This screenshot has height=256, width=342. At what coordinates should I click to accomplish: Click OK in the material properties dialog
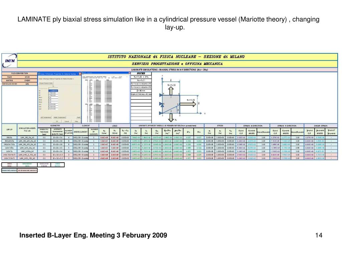(x=57, y=121)
